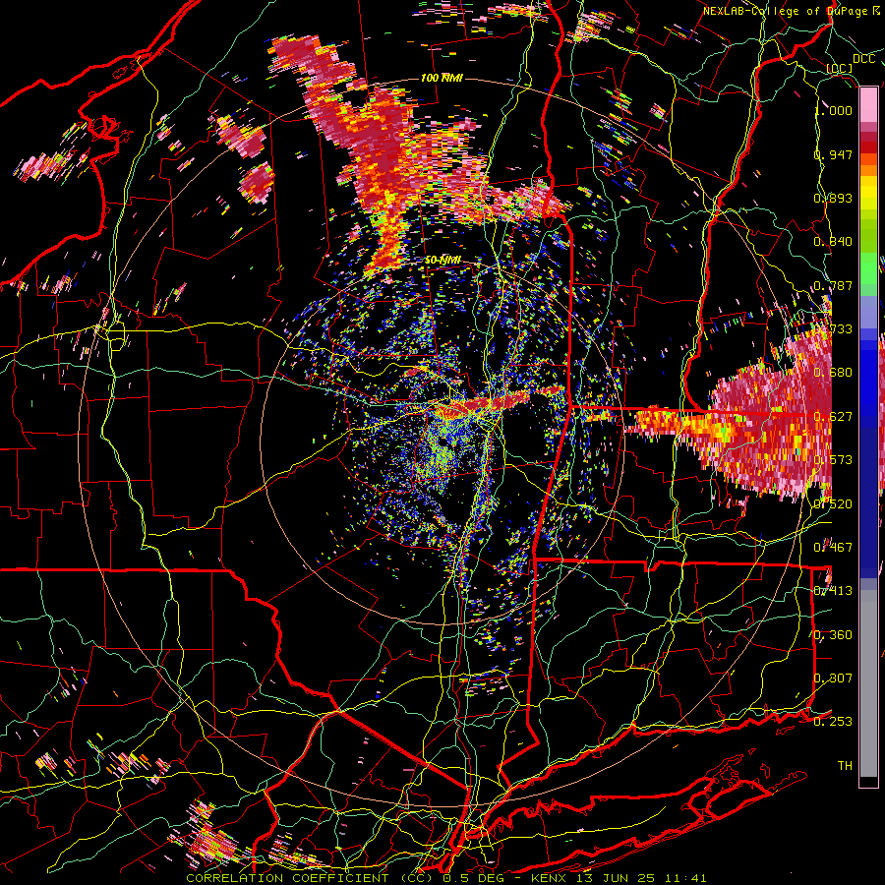Click the 50 NMI range ring label
The height and width of the screenshot is (885, 885).
click(x=442, y=261)
